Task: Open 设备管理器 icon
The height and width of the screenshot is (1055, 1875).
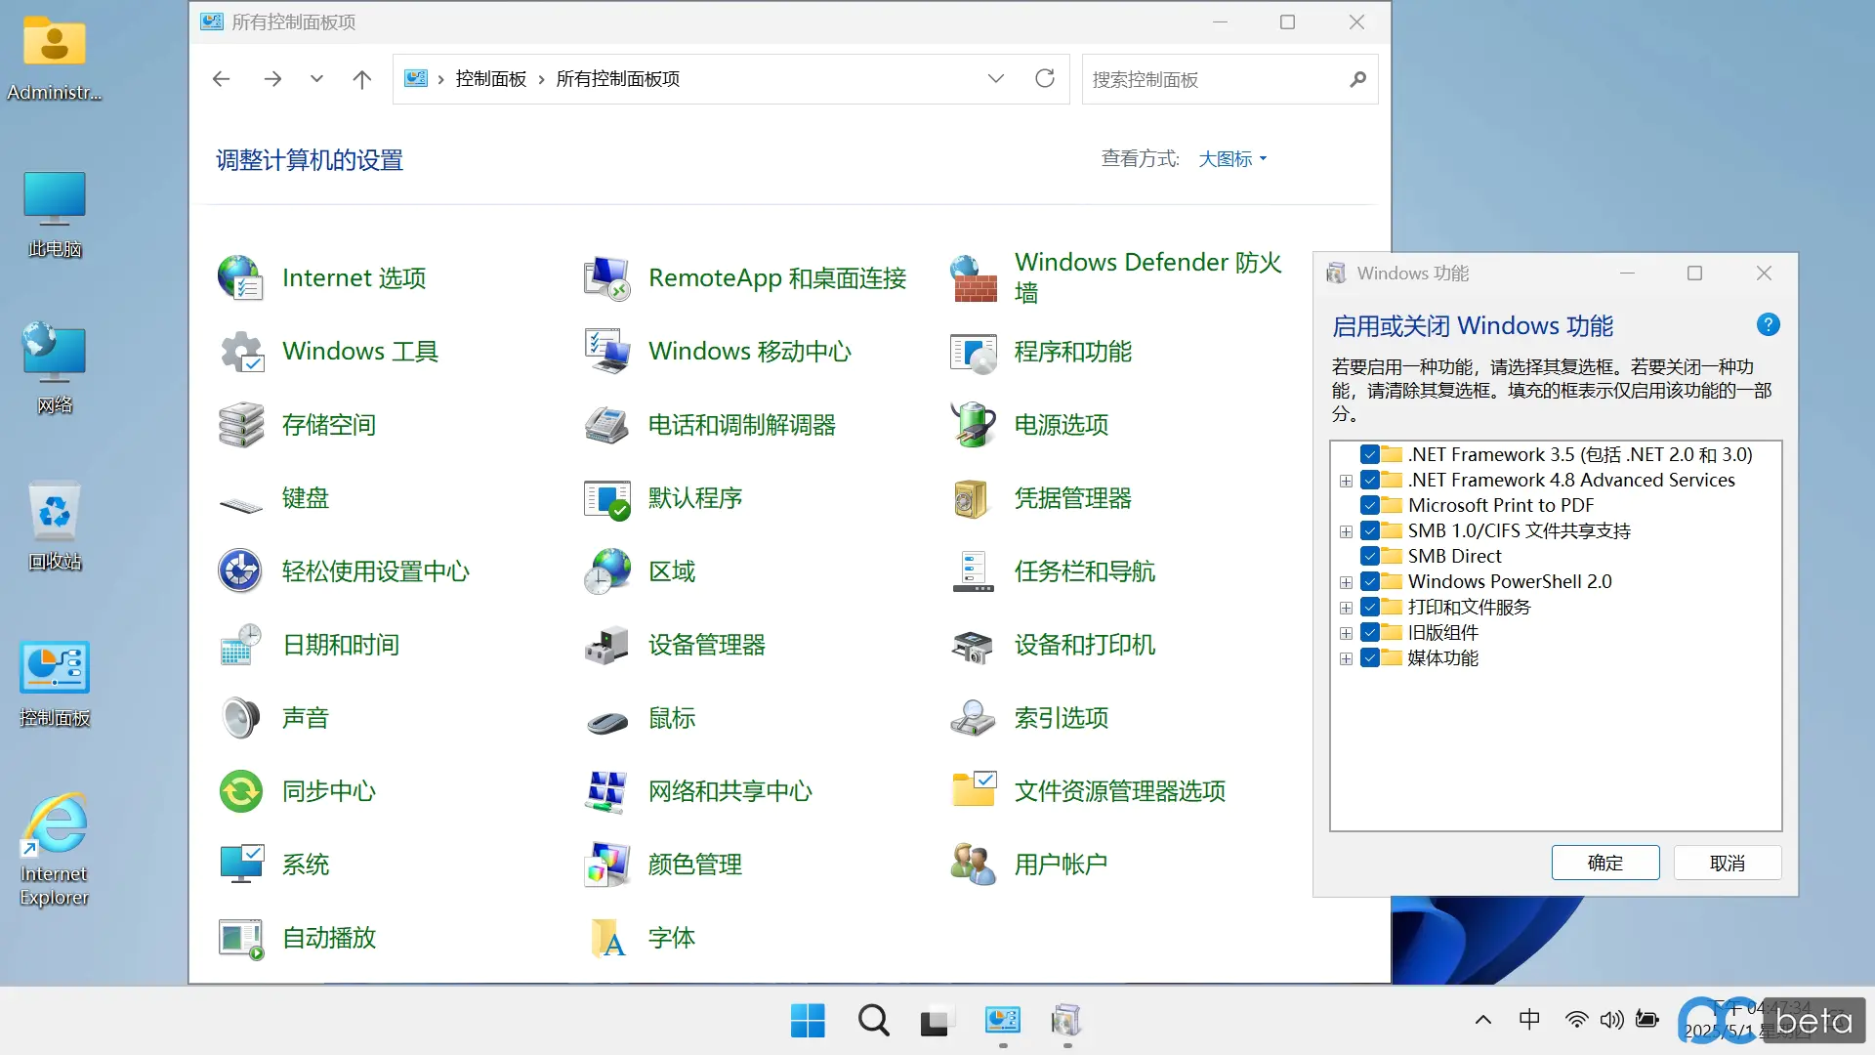Action: coord(606,645)
